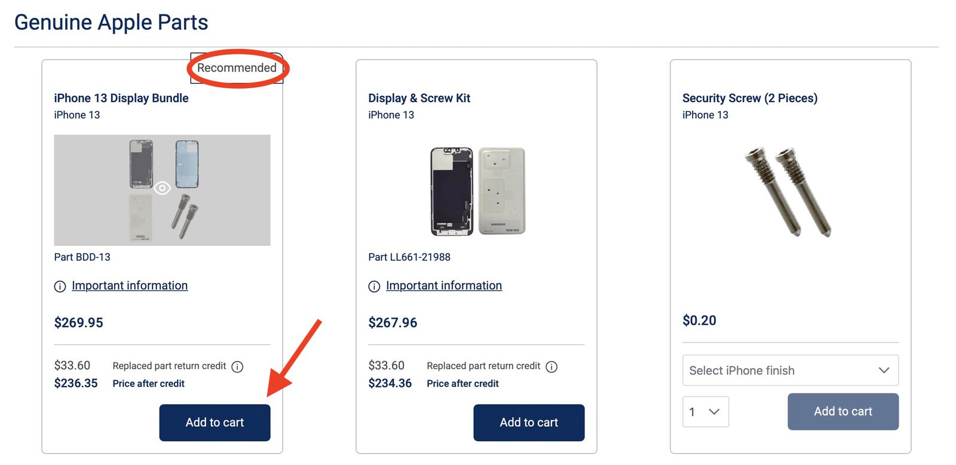Screen dimensions: 956x465
Task: Open Important information for the Display Bundle
Action: pos(130,285)
